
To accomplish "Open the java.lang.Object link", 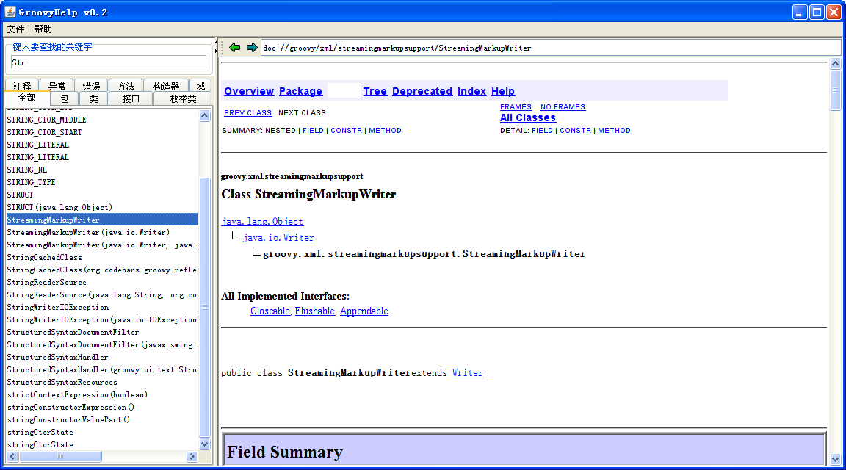I will 262,221.
